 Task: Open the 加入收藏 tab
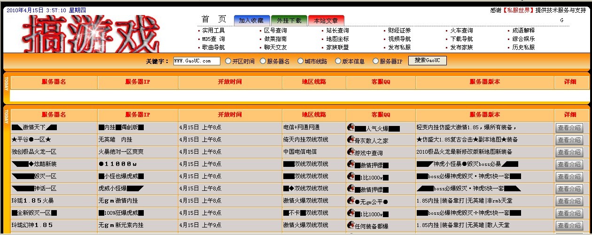[251, 21]
